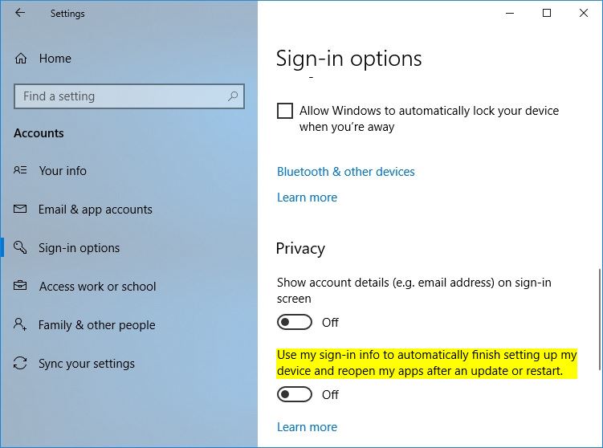The width and height of the screenshot is (603, 448).
Task: Select Sign-in options in sidebar
Action: coord(79,247)
